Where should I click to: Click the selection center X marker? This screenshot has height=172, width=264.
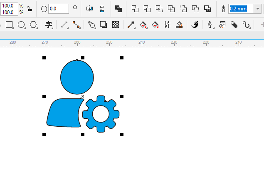click(83, 96)
